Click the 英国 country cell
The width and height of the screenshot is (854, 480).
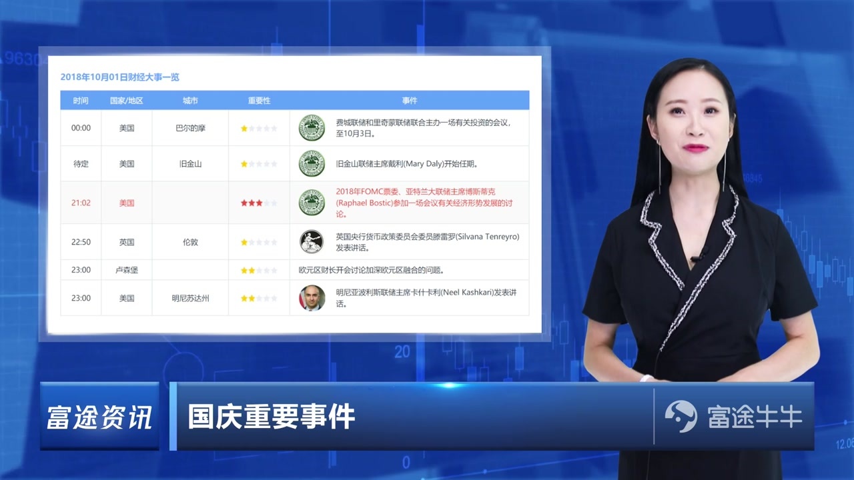pos(127,242)
